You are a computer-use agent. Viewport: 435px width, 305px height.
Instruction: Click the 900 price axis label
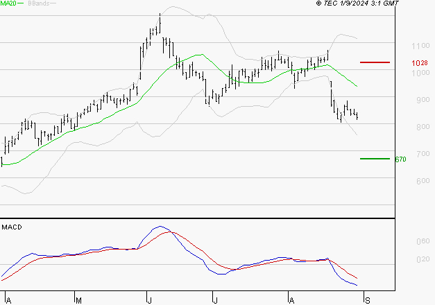[x=423, y=100]
